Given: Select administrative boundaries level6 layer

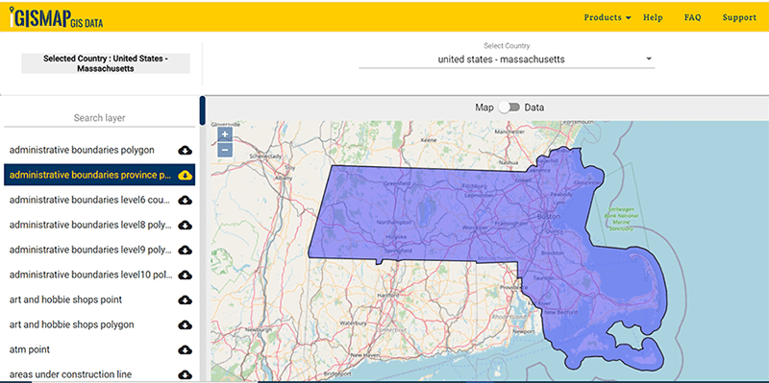Looking at the screenshot, I should 90,200.
